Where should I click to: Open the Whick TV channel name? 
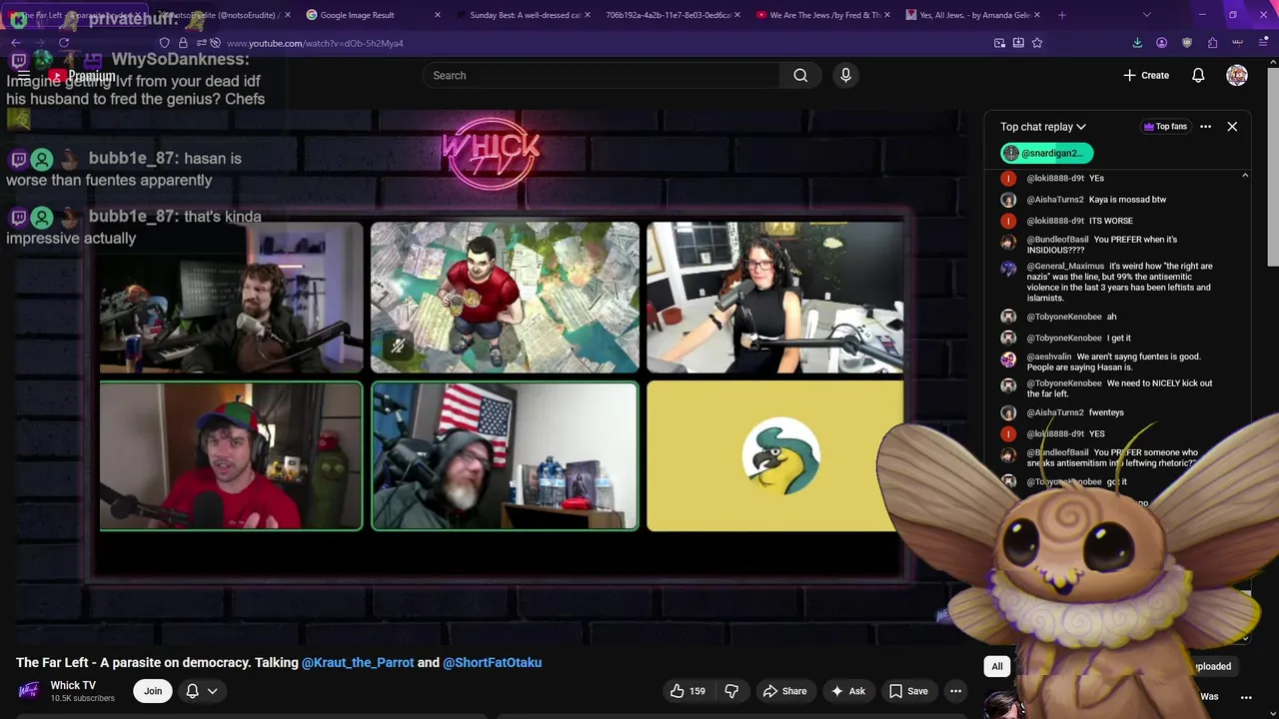(73, 685)
